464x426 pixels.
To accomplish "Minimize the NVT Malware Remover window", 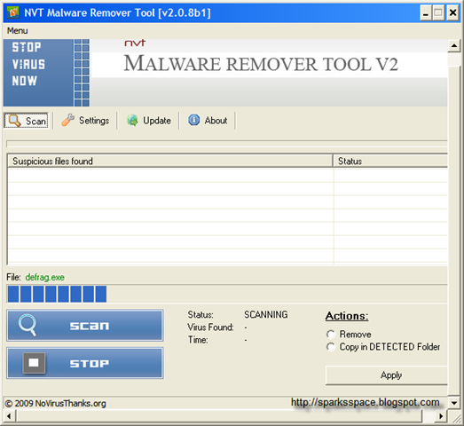I will [x=426, y=13].
